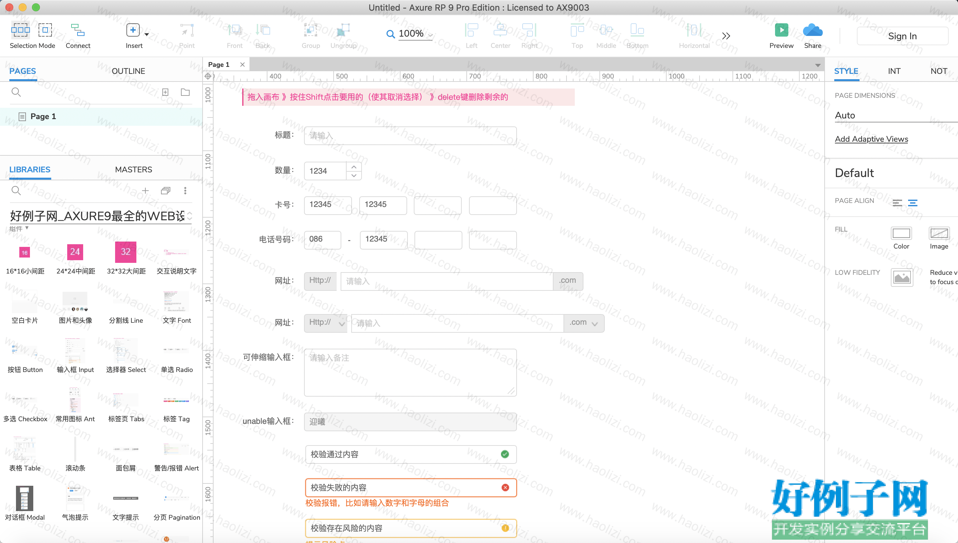Open the INT interactions tab
This screenshot has height=543, width=958.
pos(894,71)
